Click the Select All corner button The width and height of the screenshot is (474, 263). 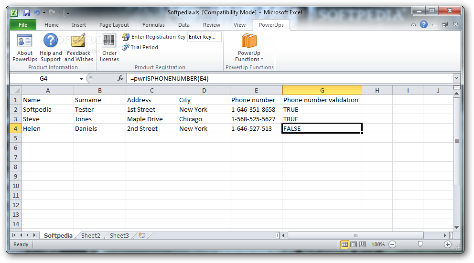[16, 90]
